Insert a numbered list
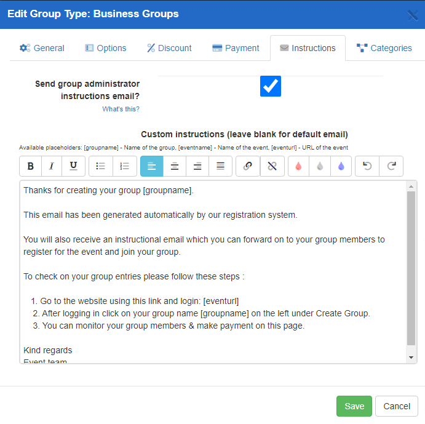Screen dimensions: 425x424 [x=124, y=166]
